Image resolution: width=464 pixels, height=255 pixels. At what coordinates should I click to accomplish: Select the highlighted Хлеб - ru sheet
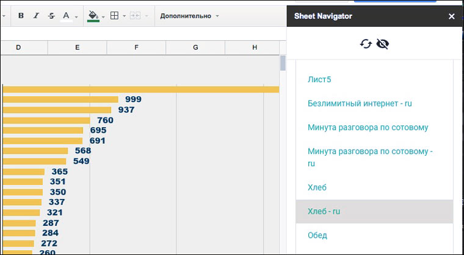point(324,211)
